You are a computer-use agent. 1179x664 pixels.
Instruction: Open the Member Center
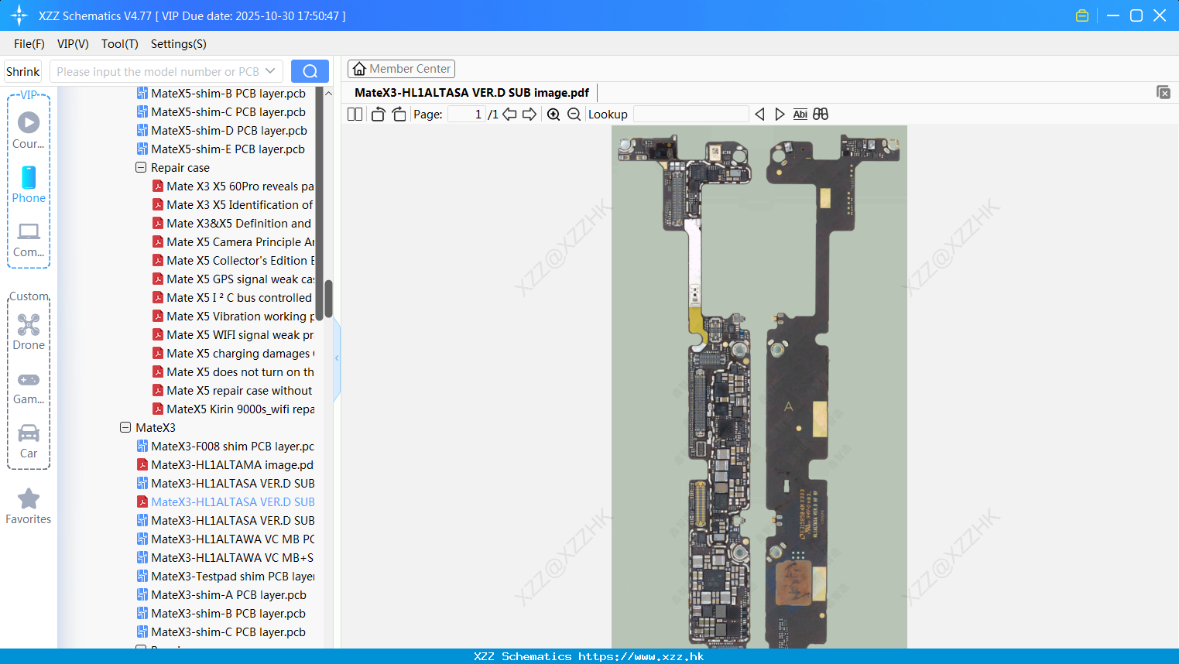[401, 69]
